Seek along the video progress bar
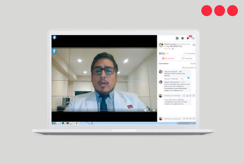Viewport: 244px width, 164px height. click(100, 110)
